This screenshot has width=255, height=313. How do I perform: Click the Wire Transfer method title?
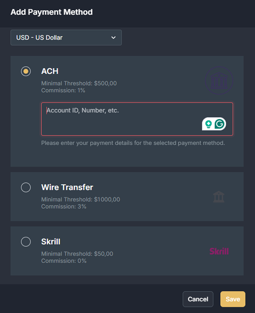pos(67,187)
